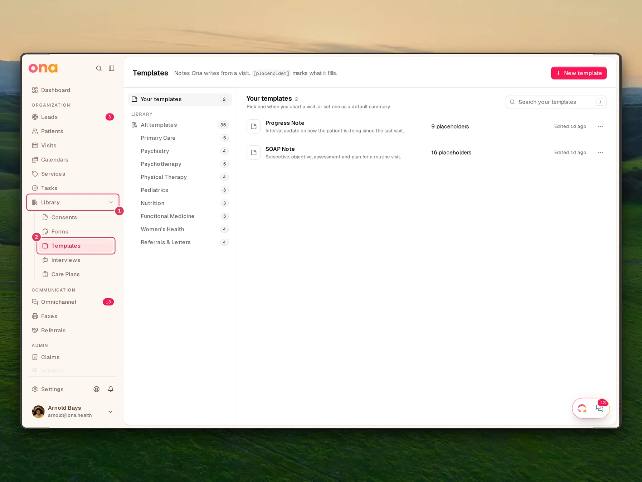Go to Tasks
Viewport: 642px width, 482px height.
click(x=73, y=188)
